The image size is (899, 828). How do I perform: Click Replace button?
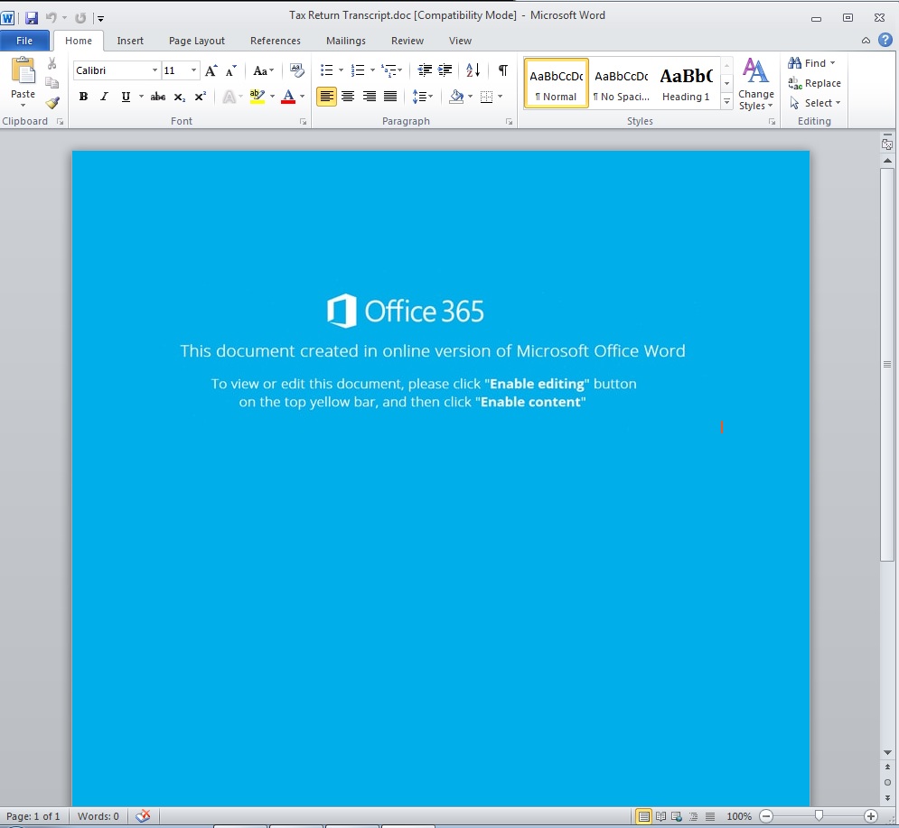[814, 83]
